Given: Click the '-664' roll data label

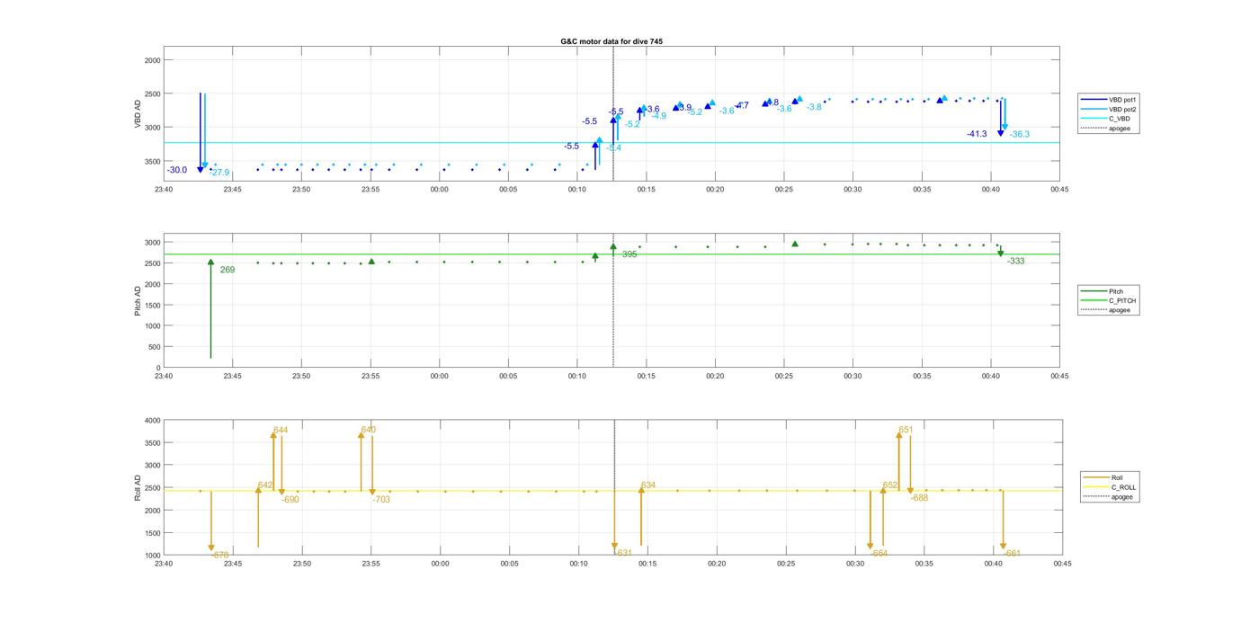Looking at the screenshot, I should pos(879,553).
